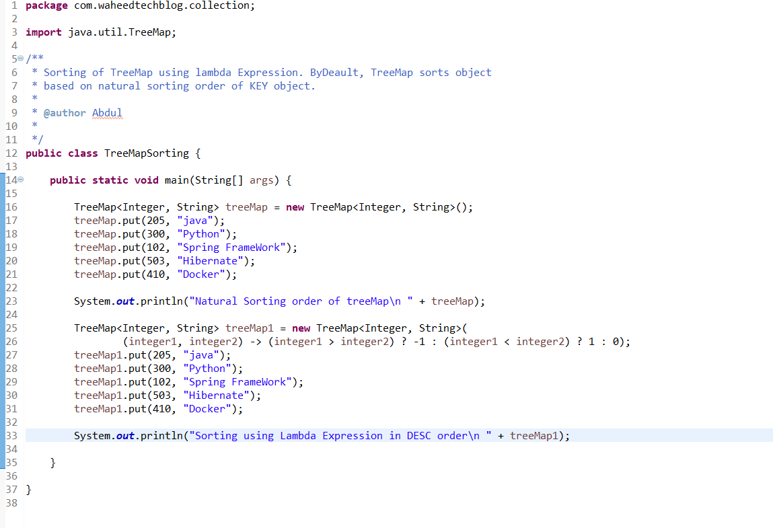Click the string "Docker" on line 31

(x=207, y=408)
